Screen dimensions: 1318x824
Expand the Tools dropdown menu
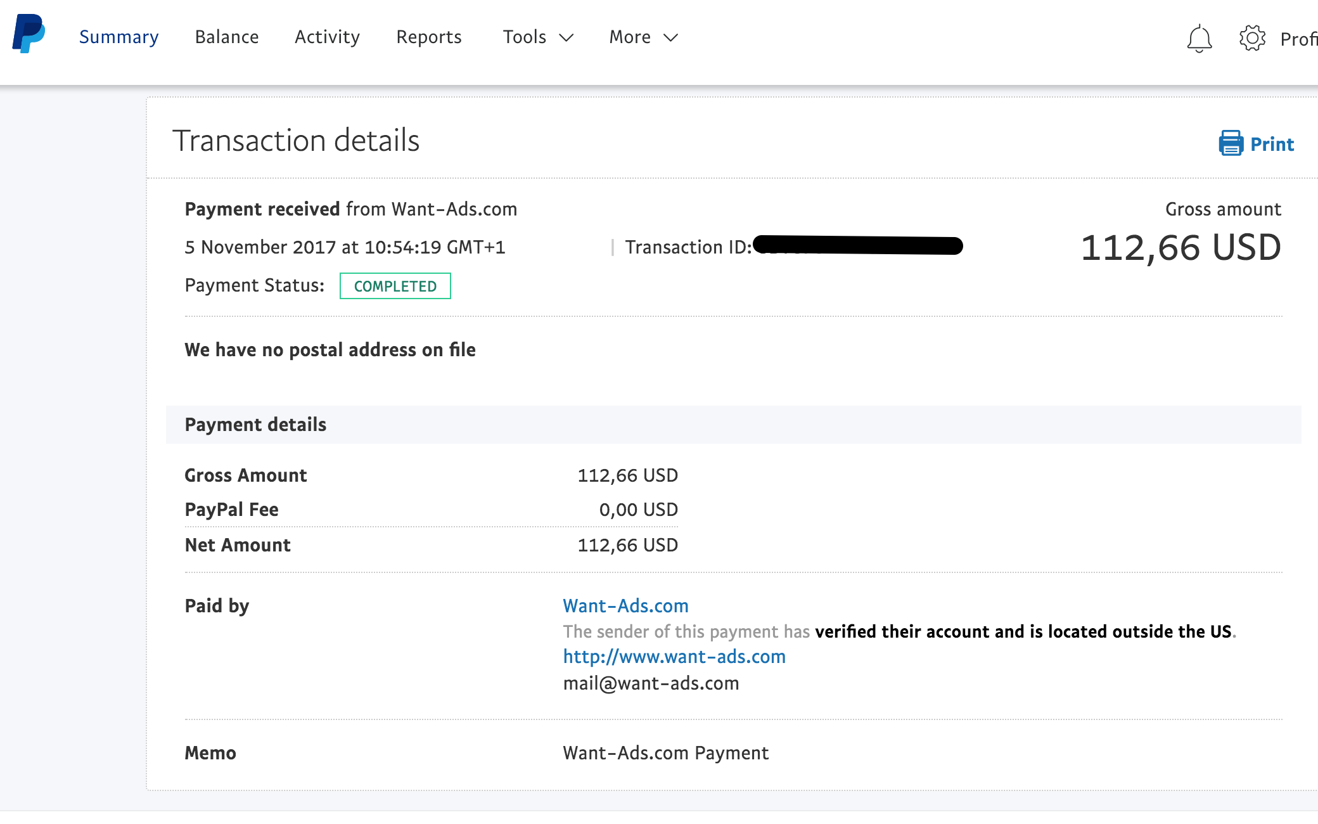(525, 37)
